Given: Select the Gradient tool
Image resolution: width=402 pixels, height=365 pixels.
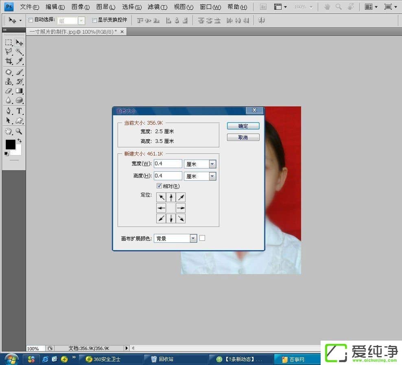Looking at the screenshot, I should [19, 91].
